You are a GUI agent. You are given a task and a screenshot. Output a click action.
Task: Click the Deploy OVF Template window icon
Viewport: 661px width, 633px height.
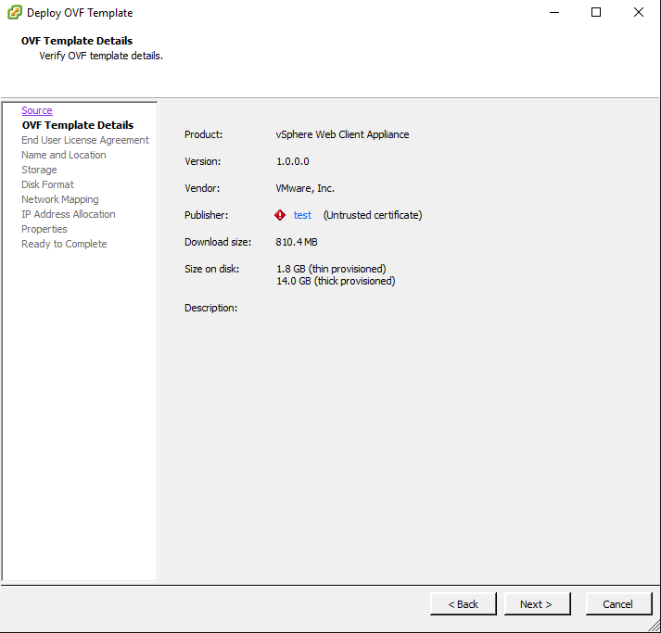(14, 13)
